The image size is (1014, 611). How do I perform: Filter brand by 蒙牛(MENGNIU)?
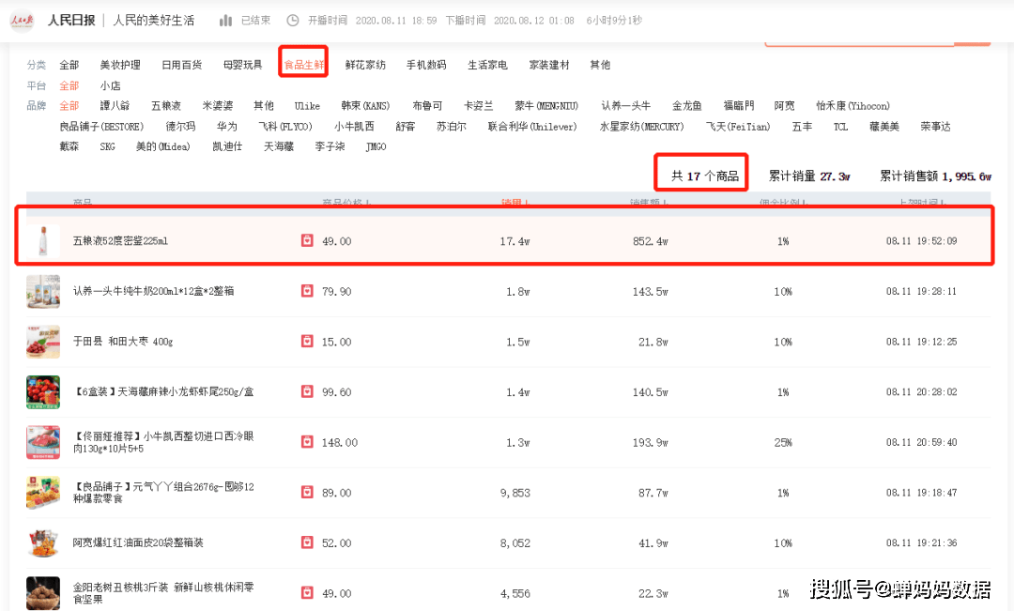coord(546,106)
